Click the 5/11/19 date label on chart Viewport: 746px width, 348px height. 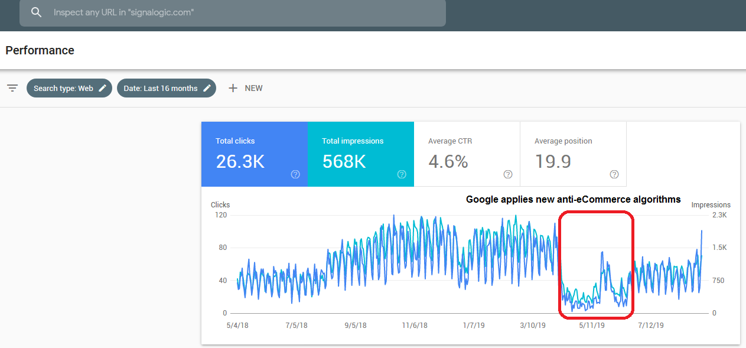tap(591, 326)
